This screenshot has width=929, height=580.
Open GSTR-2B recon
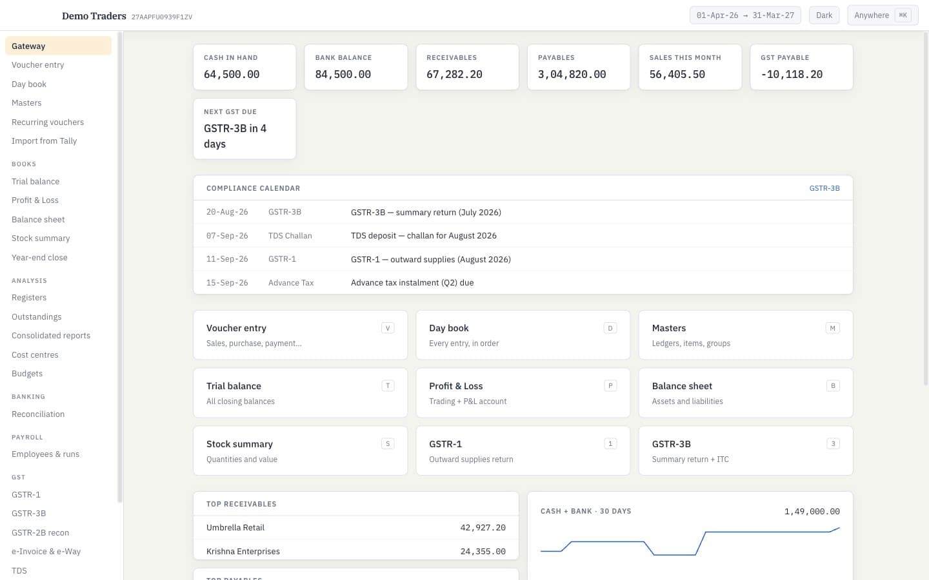(x=58, y=533)
